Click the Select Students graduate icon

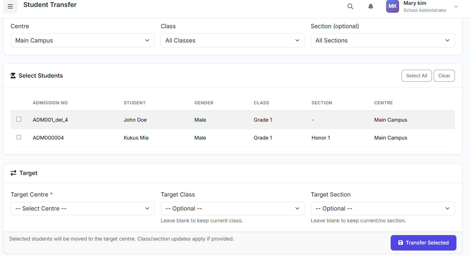[x=13, y=76]
